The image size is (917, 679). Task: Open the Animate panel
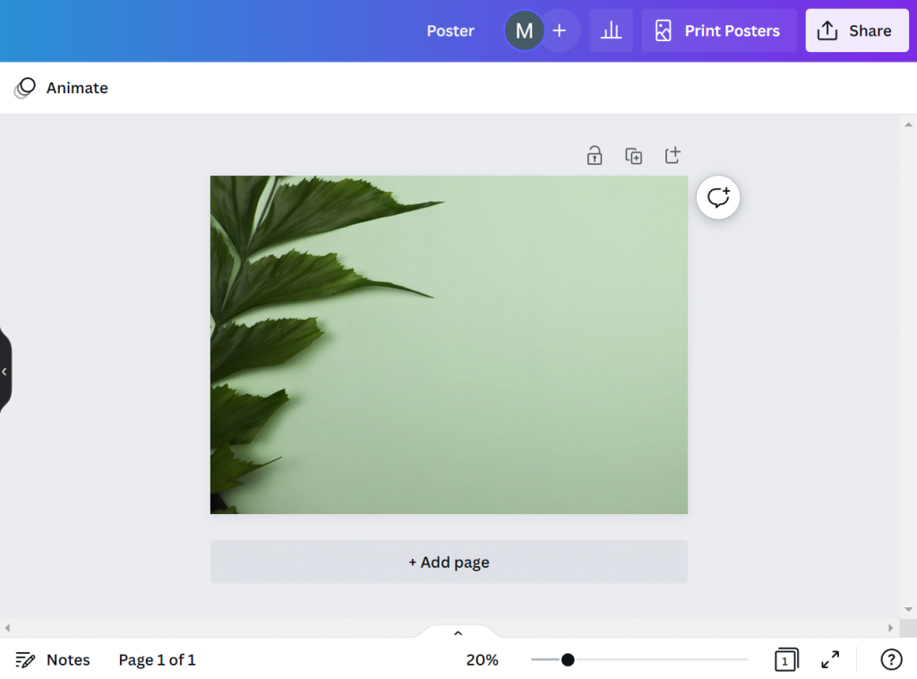pyautogui.click(x=60, y=88)
